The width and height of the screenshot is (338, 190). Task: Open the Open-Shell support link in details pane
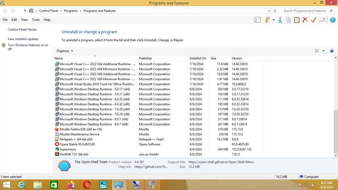[221, 162]
